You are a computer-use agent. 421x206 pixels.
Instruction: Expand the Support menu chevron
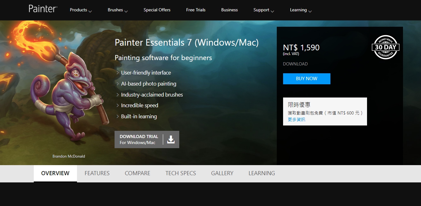pos(272,11)
